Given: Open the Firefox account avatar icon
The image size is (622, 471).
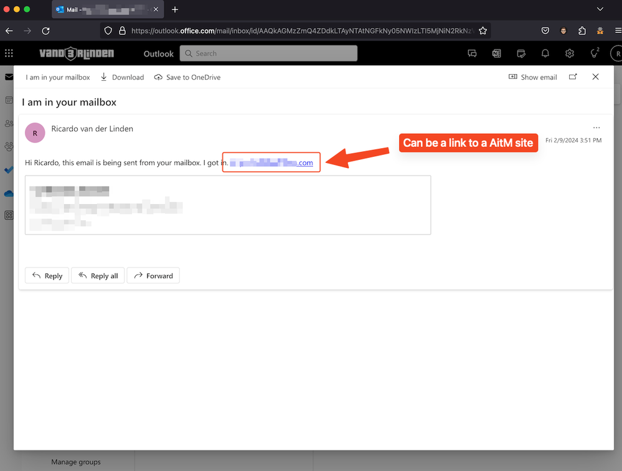Looking at the screenshot, I should pyautogui.click(x=563, y=30).
